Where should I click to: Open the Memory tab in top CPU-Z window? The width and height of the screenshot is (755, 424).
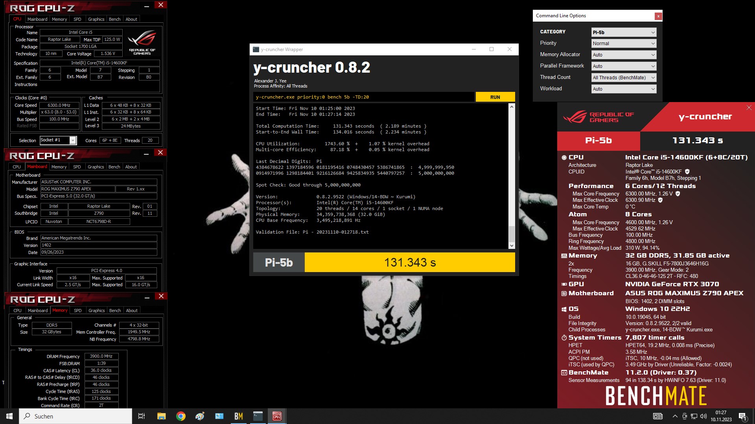point(59,19)
